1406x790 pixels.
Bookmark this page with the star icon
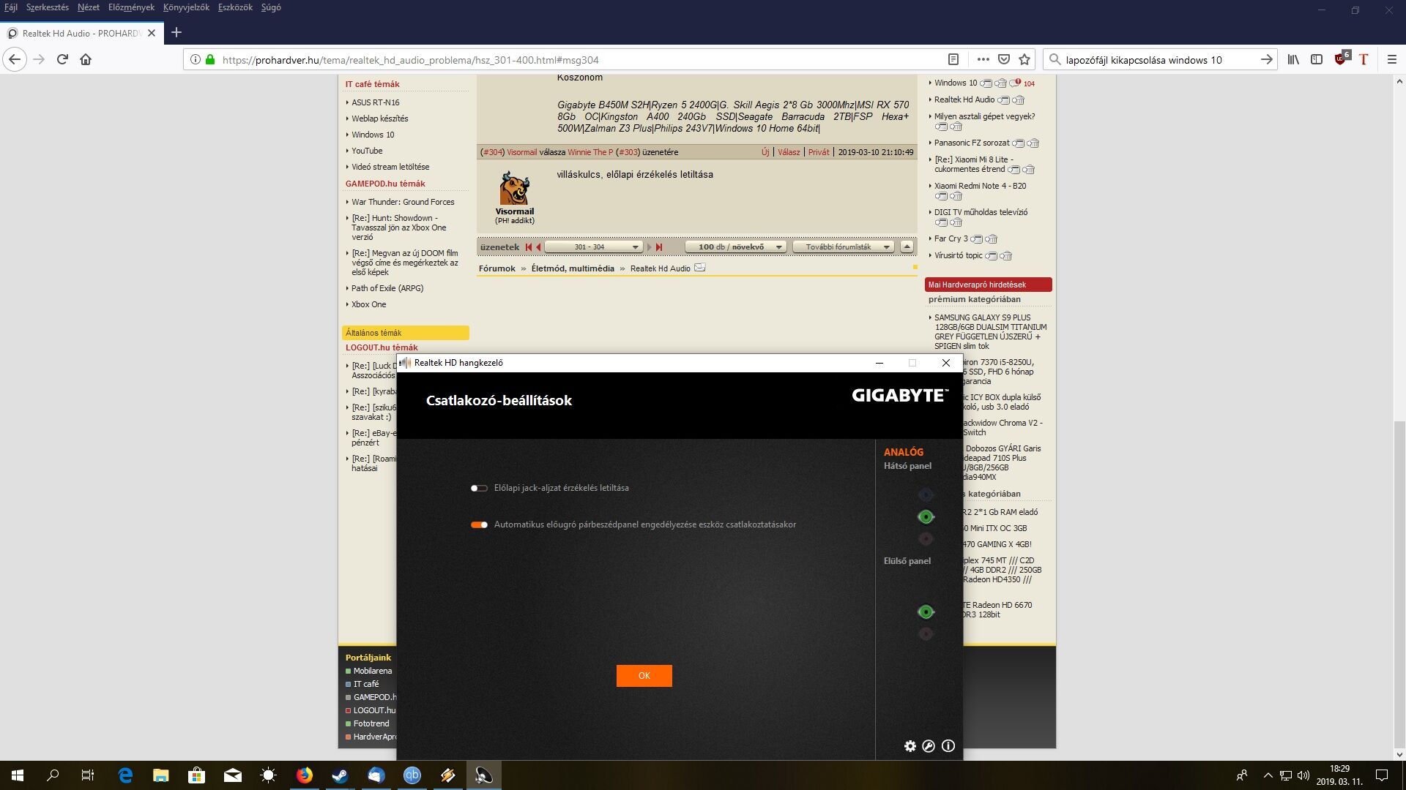(x=1024, y=59)
